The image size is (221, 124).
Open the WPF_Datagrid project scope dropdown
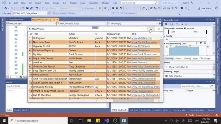(55, 23)
